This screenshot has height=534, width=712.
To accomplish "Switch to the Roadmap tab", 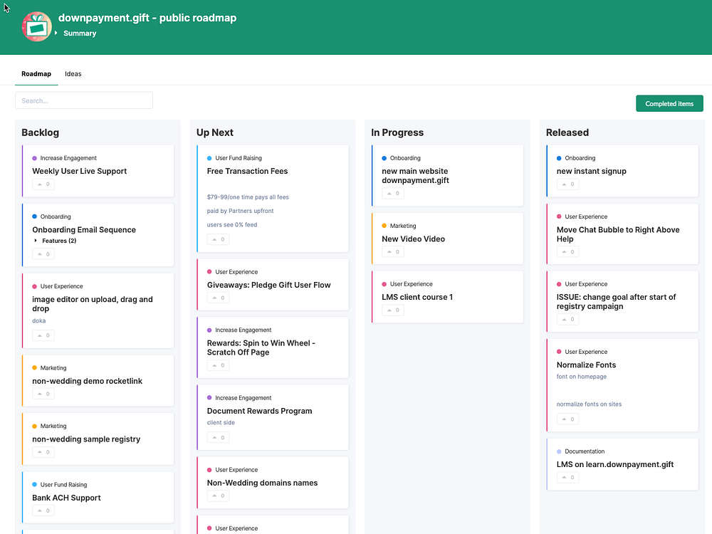I will pos(36,73).
